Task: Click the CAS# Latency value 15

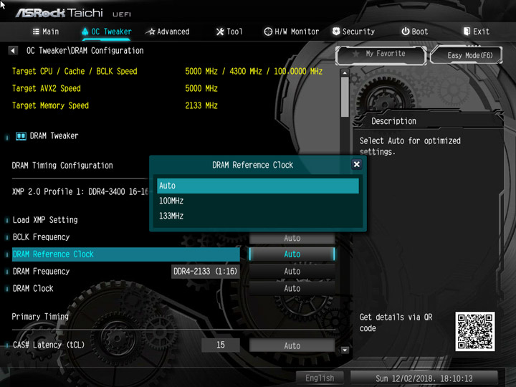Action: [x=221, y=345]
